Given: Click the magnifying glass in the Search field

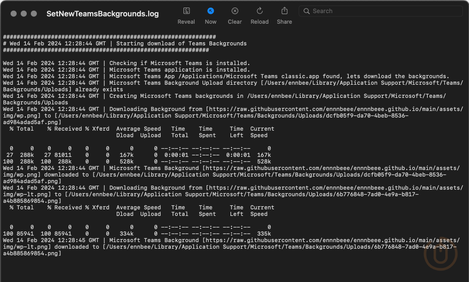Looking at the screenshot, I should (306, 11).
